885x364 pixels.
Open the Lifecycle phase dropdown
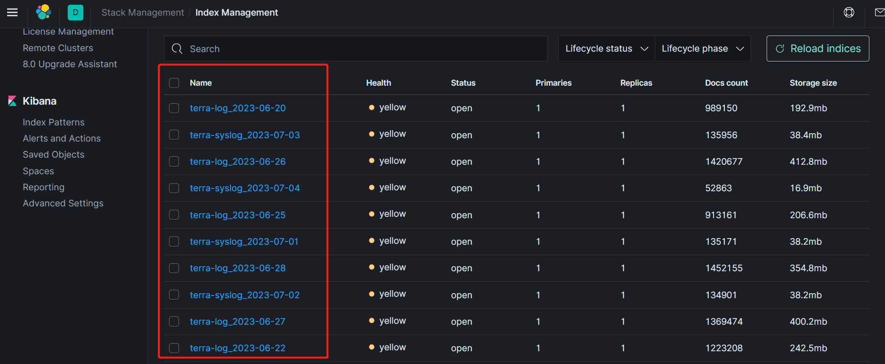[703, 49]
